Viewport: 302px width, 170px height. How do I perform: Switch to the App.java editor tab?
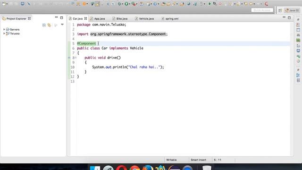100,19
